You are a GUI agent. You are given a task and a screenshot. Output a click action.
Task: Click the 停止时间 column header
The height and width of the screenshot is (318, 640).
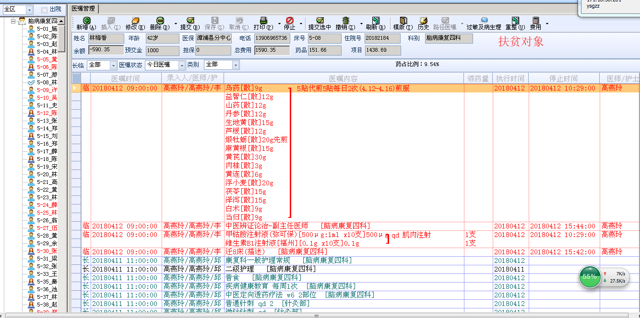pyautogui.click(x=564, y=79)
